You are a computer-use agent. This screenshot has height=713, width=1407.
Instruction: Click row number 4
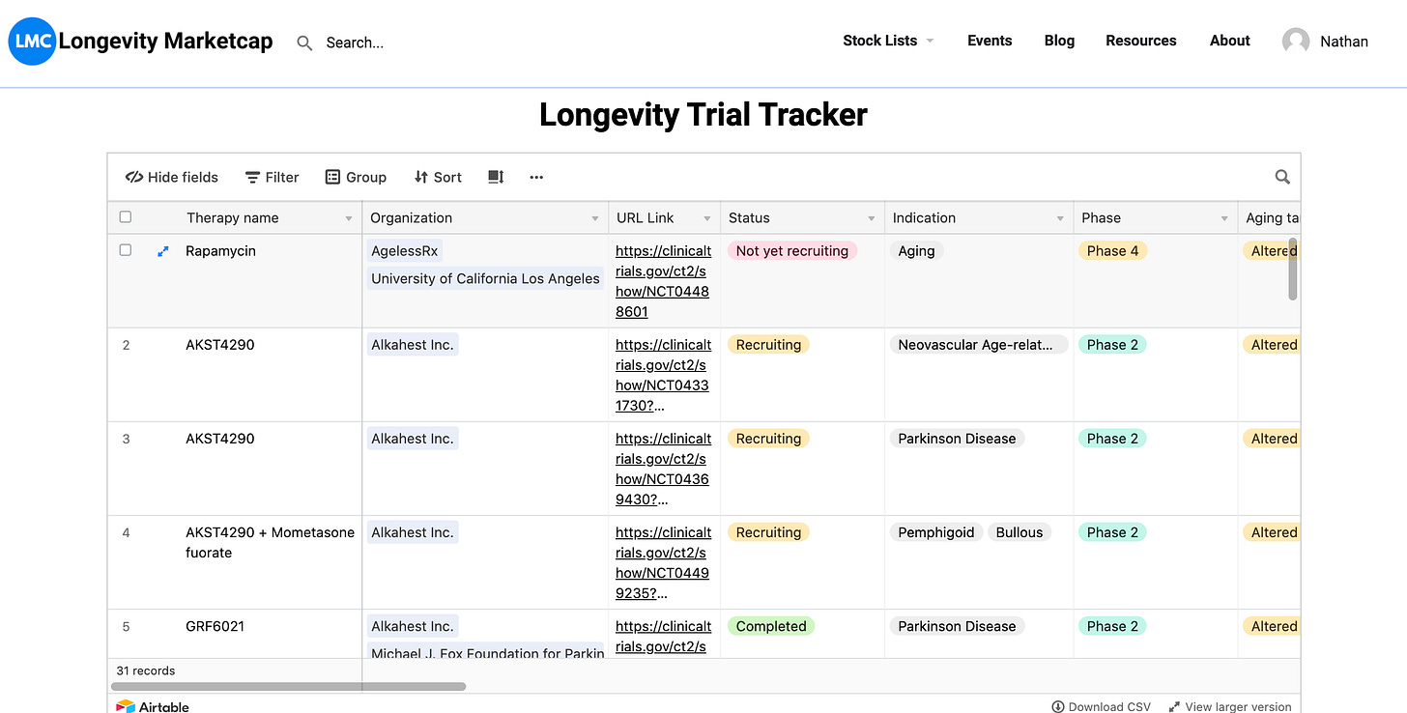pos(127,532)
